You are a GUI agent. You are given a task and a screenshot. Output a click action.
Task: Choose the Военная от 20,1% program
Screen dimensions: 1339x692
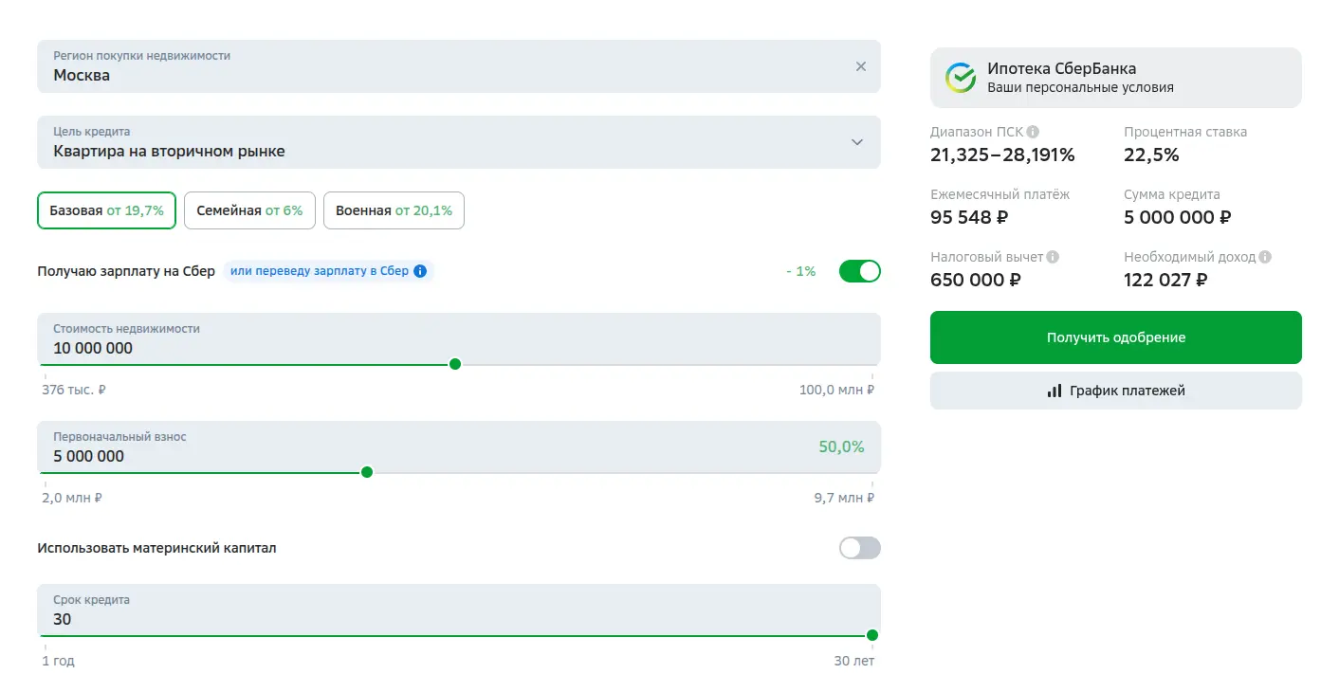[x=394, y=210]
